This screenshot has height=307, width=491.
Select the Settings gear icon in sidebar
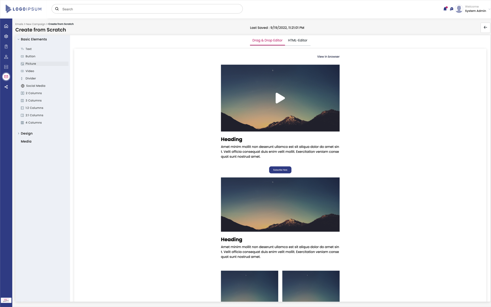[x=6, y=36]
